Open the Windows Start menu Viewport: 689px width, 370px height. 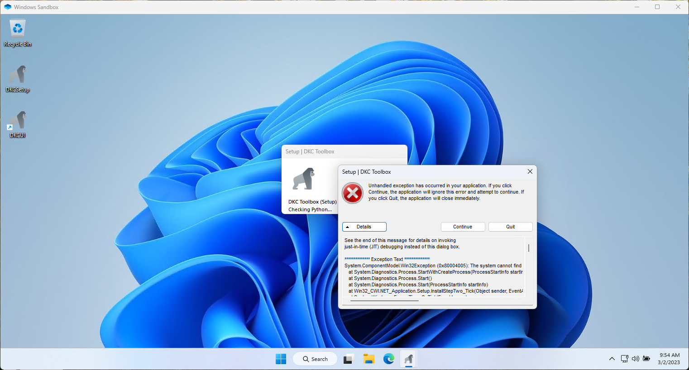(281, 359)
